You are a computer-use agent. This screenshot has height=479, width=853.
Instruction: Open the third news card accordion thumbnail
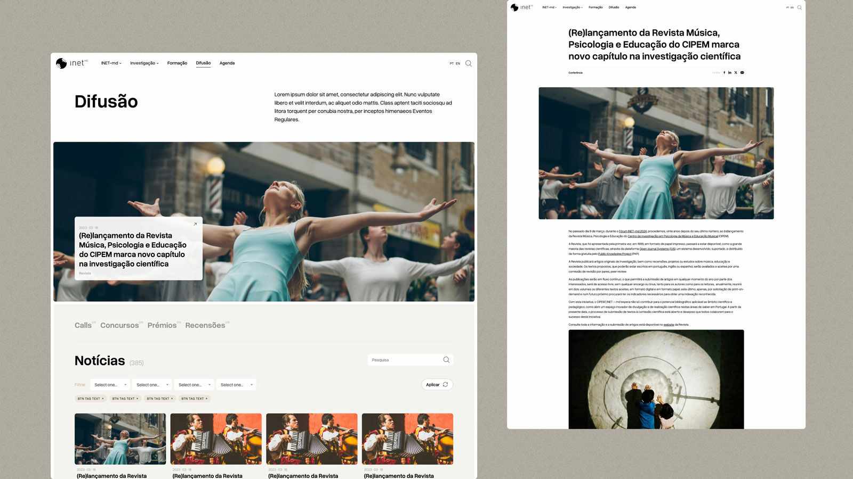pos(312,439)
